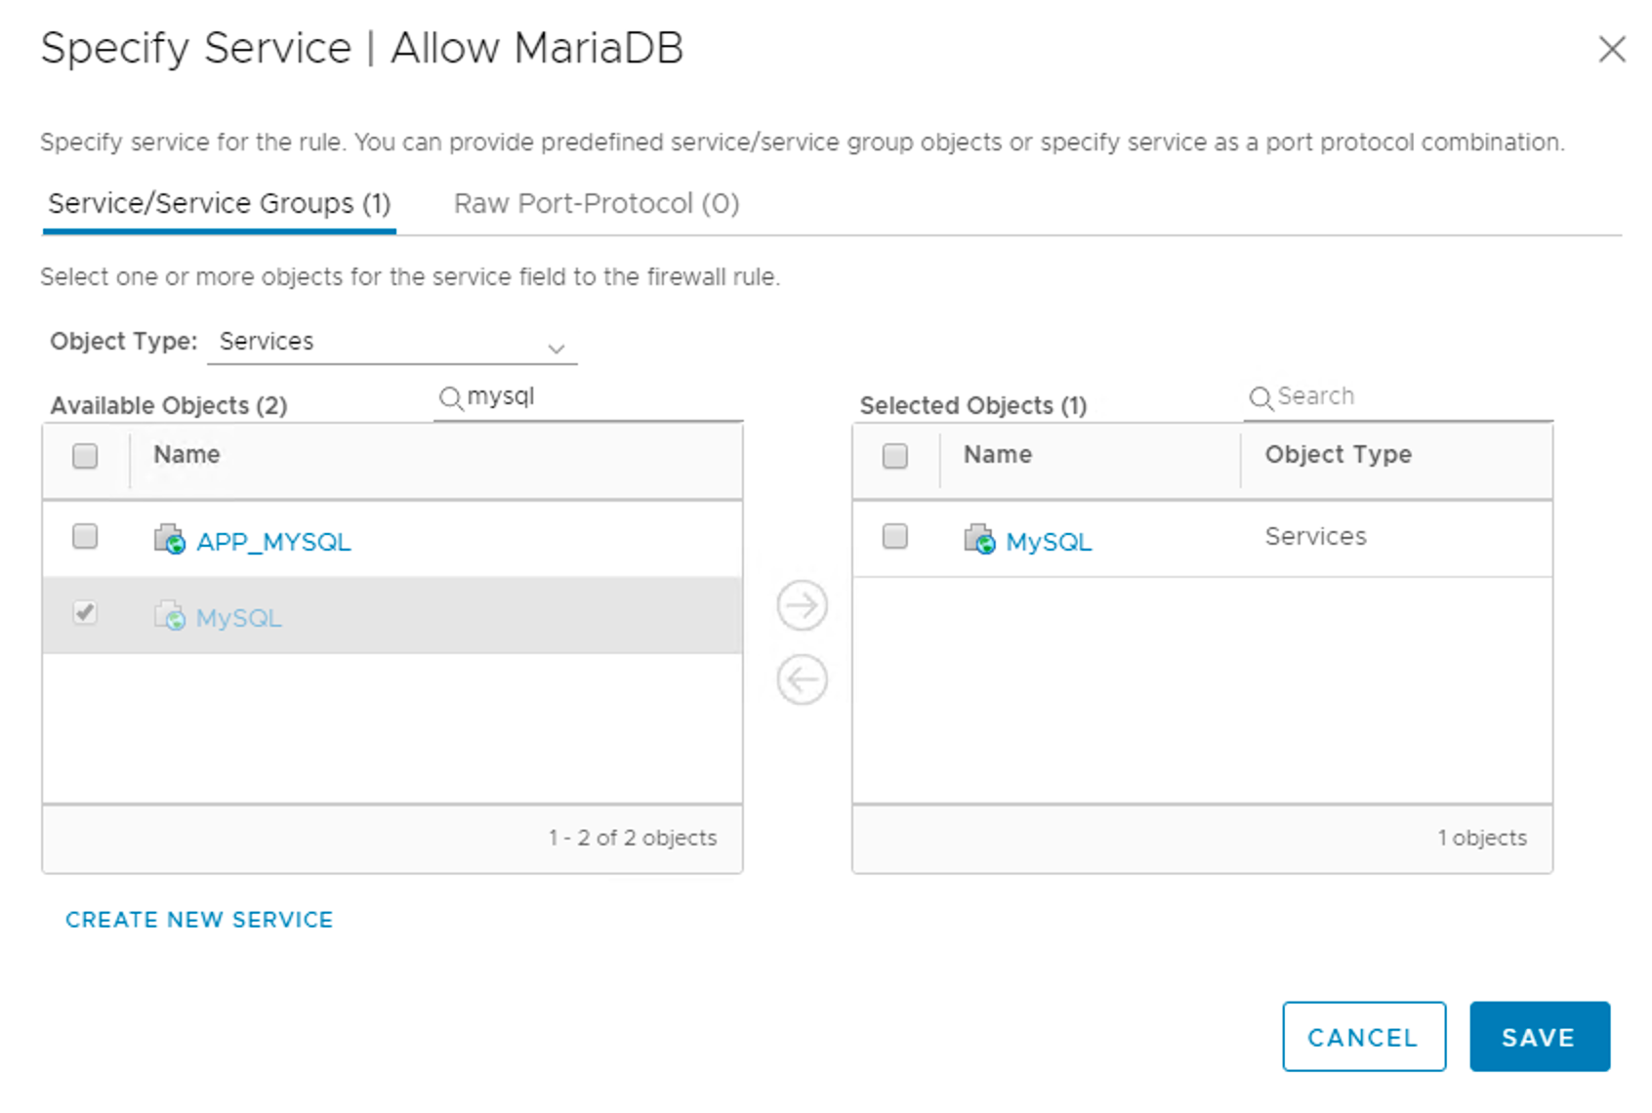Viewport: 1652px width, 1113px height.
Task: Toggle select-all checkbox in Selected Objects header
Action: coord(894,456)
